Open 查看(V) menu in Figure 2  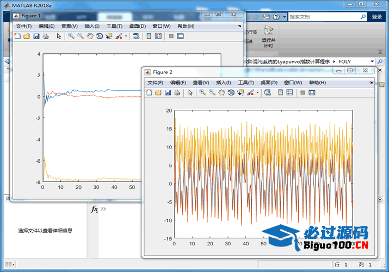(x=201, y=83)
